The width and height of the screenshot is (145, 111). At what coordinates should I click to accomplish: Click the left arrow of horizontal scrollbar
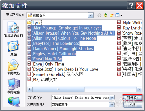point(30,89)
